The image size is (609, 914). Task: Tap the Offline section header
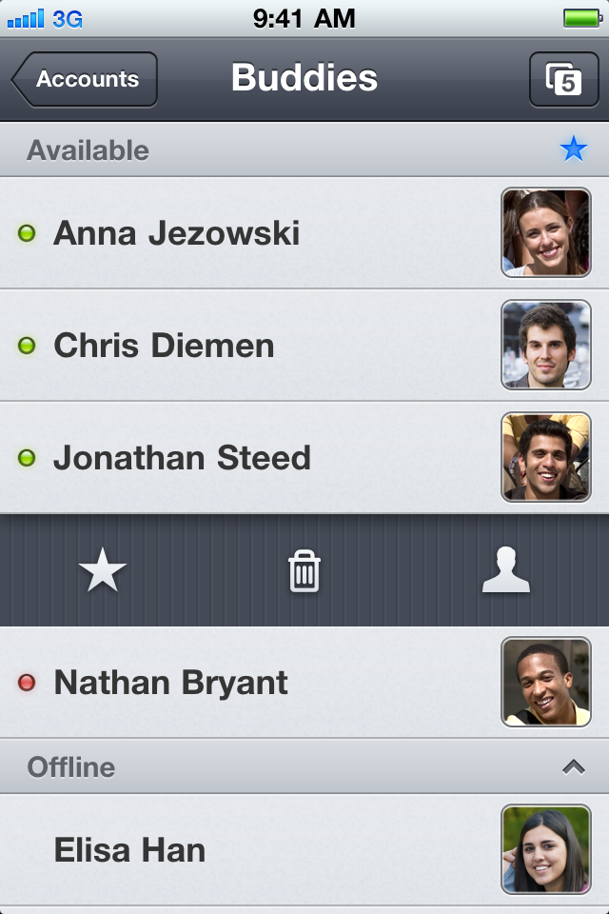coord(304,766)
